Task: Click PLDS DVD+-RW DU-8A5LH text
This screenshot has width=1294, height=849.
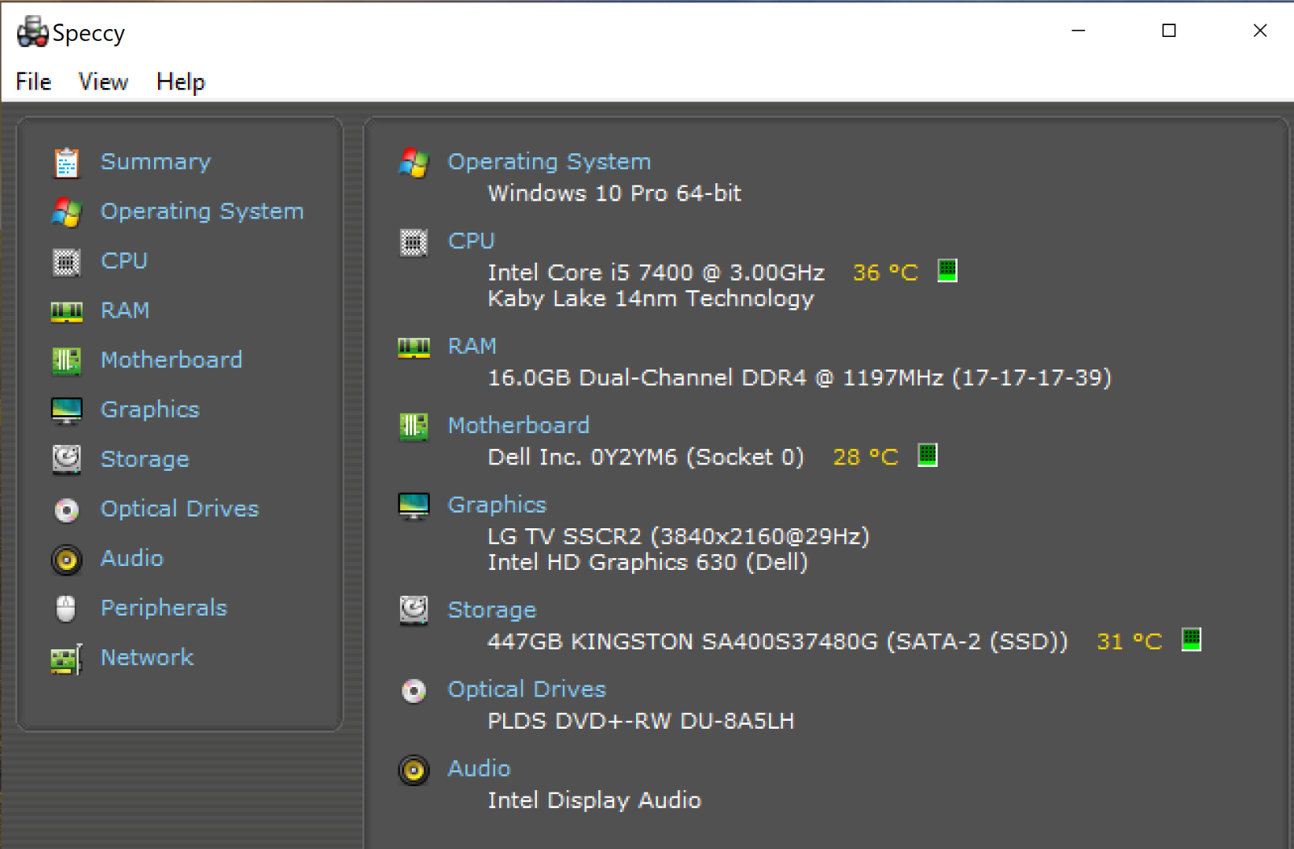Action: pos(641,722)
